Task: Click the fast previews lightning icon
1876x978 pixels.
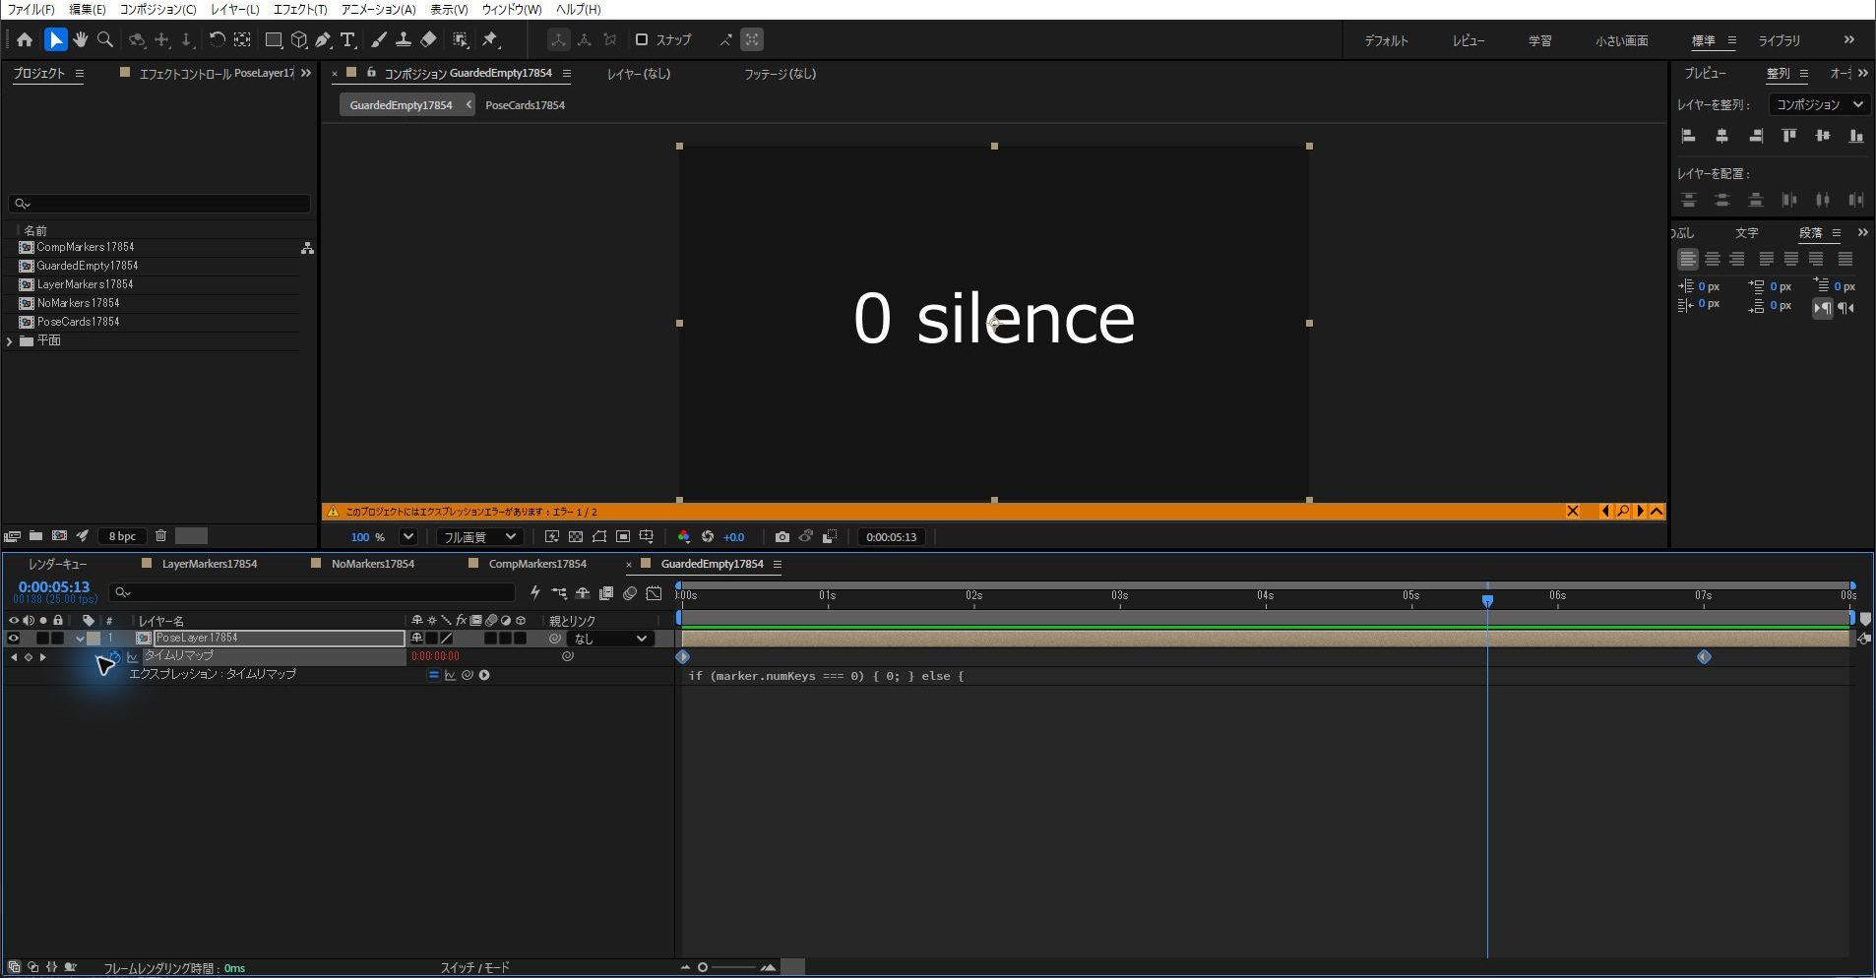Action: 535,592
